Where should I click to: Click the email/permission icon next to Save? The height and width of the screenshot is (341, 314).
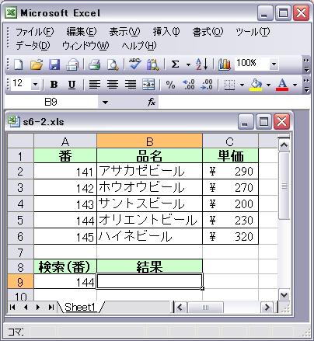pyautogui.click(x=72, y=64)
